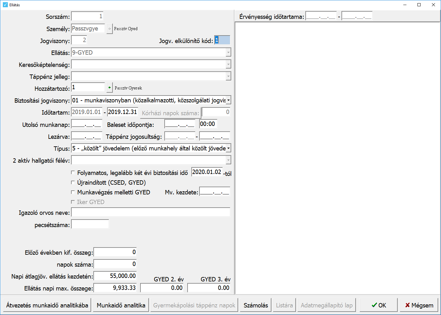Expand the Táppénz jelleg combo box

point(228,76)
